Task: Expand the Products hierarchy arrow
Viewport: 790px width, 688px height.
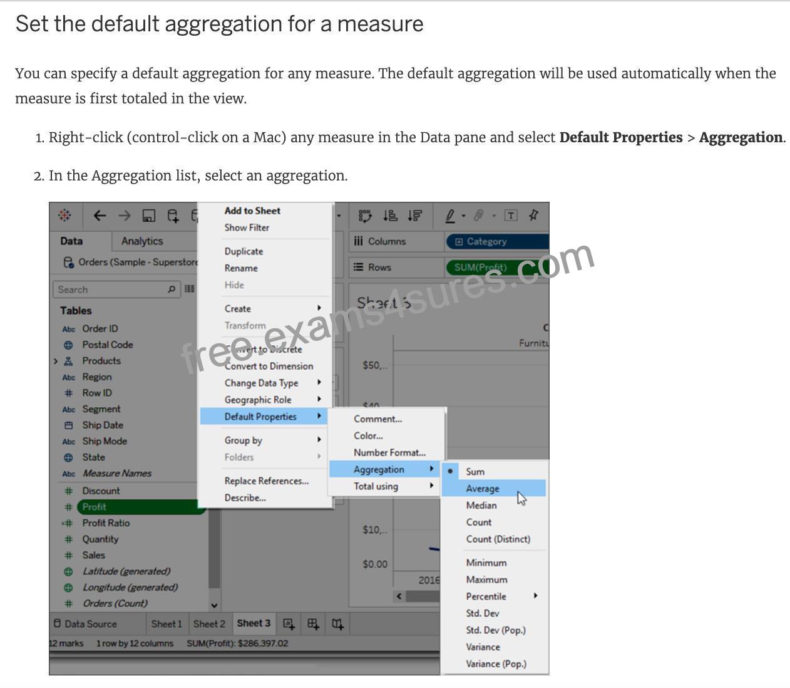Action: 56,361
